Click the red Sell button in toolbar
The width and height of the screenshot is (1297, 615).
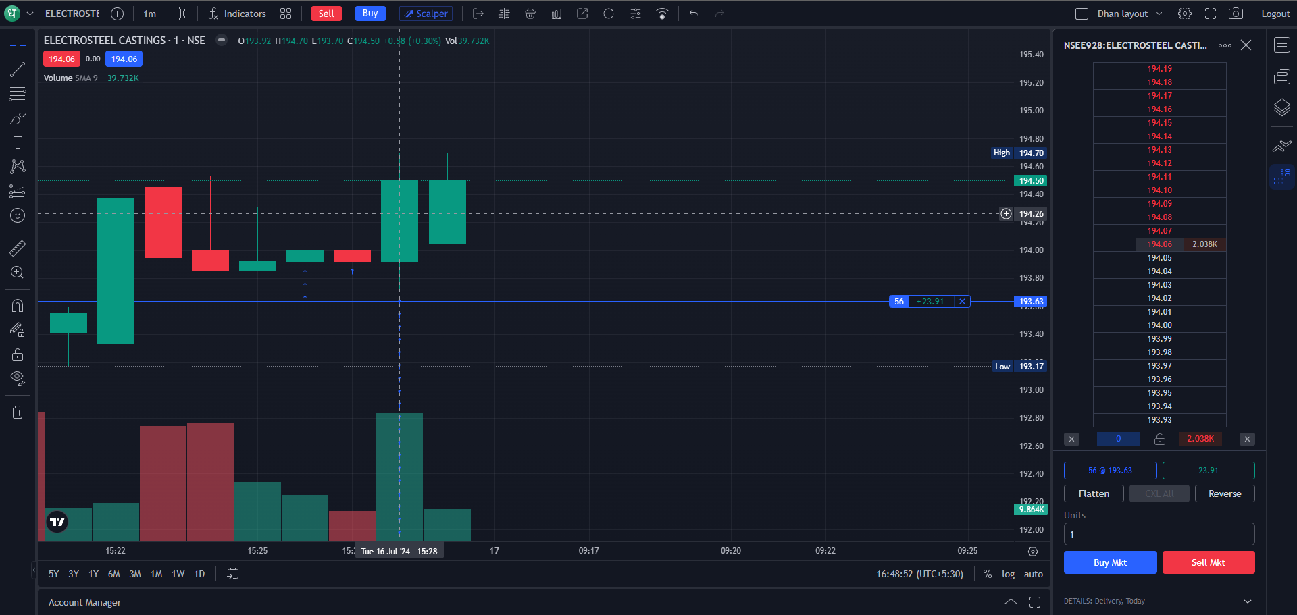pos(326,14)
